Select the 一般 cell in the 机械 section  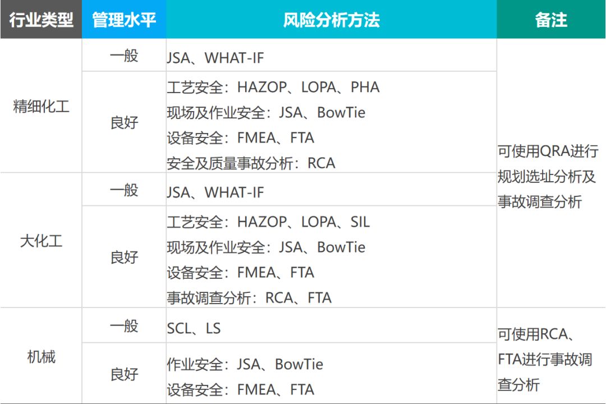(x=123, y=326)
